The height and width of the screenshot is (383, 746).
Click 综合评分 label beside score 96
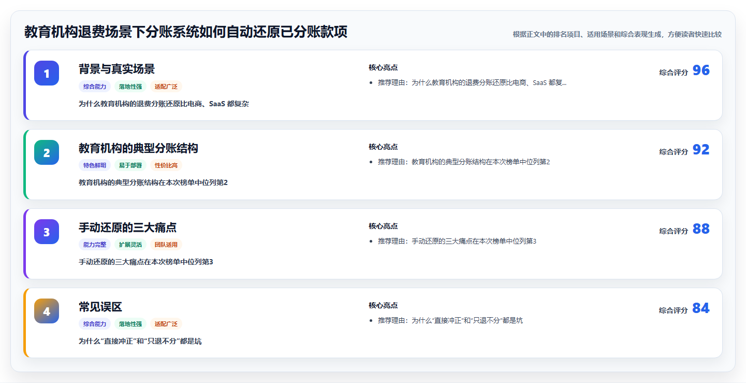(x=674, y=73)
